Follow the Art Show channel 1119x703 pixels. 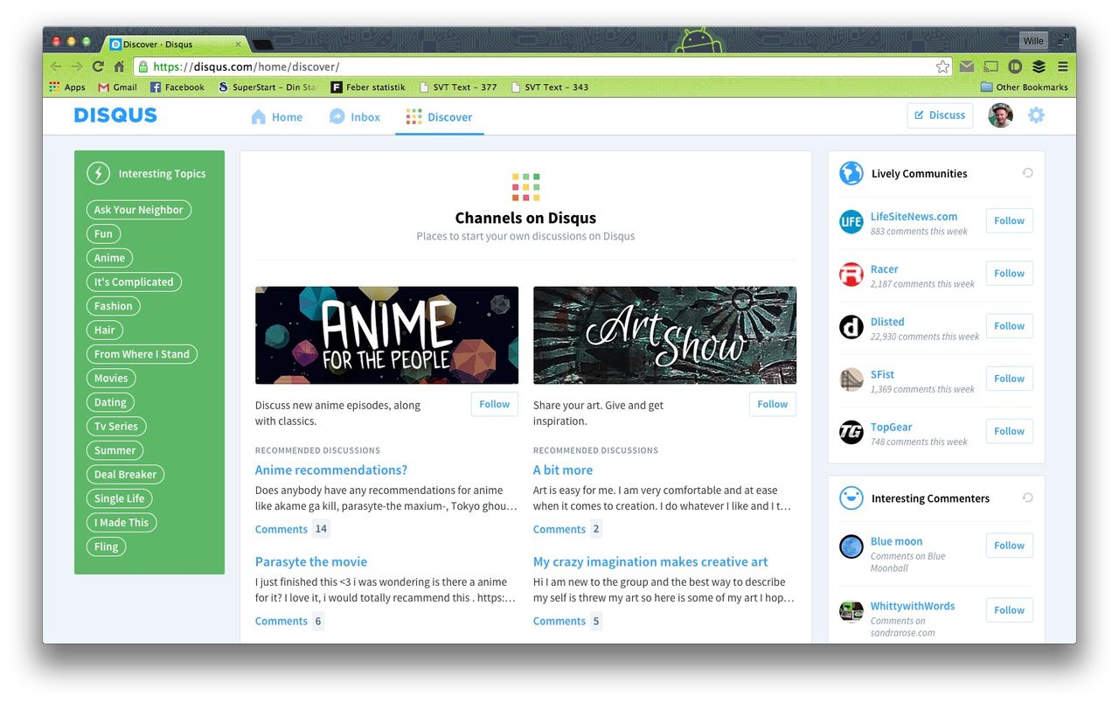tap(773, 404)
